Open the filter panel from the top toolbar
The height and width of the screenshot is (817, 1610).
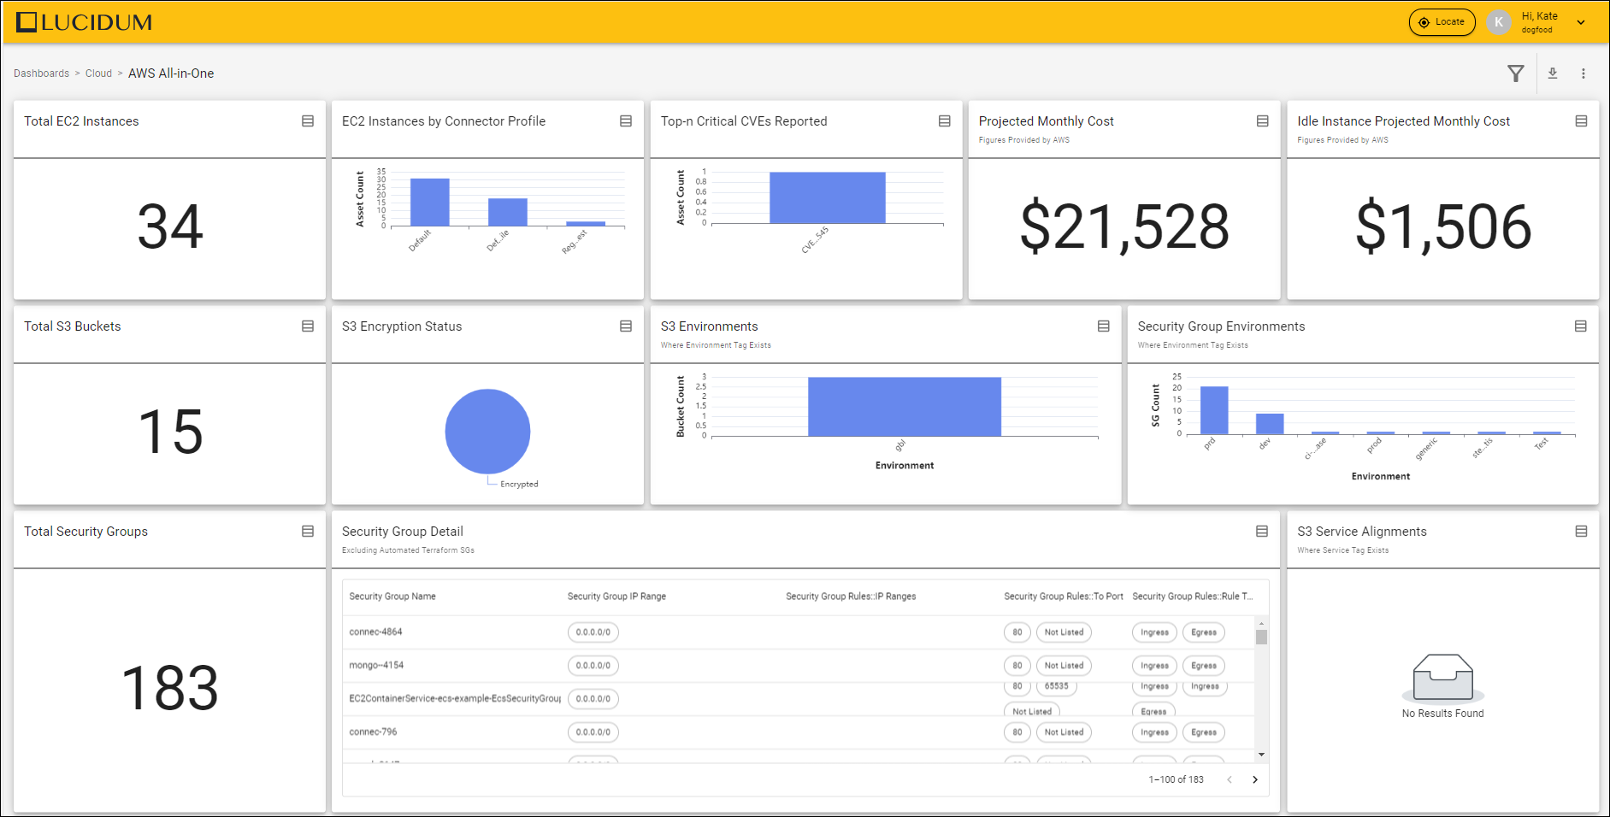click(x=1516, y=73)
